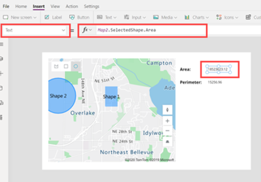Click the Input sliders toolbar icon

coord(127,17)
